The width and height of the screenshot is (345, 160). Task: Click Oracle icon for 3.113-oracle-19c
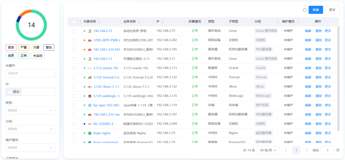coord(90,68)
